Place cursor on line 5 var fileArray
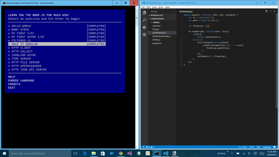This screenshot has height=157, width=279. pos(199,26)
